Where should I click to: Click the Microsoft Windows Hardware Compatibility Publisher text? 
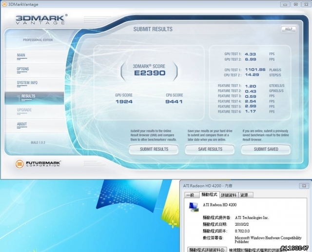click(x=268, y=240)
